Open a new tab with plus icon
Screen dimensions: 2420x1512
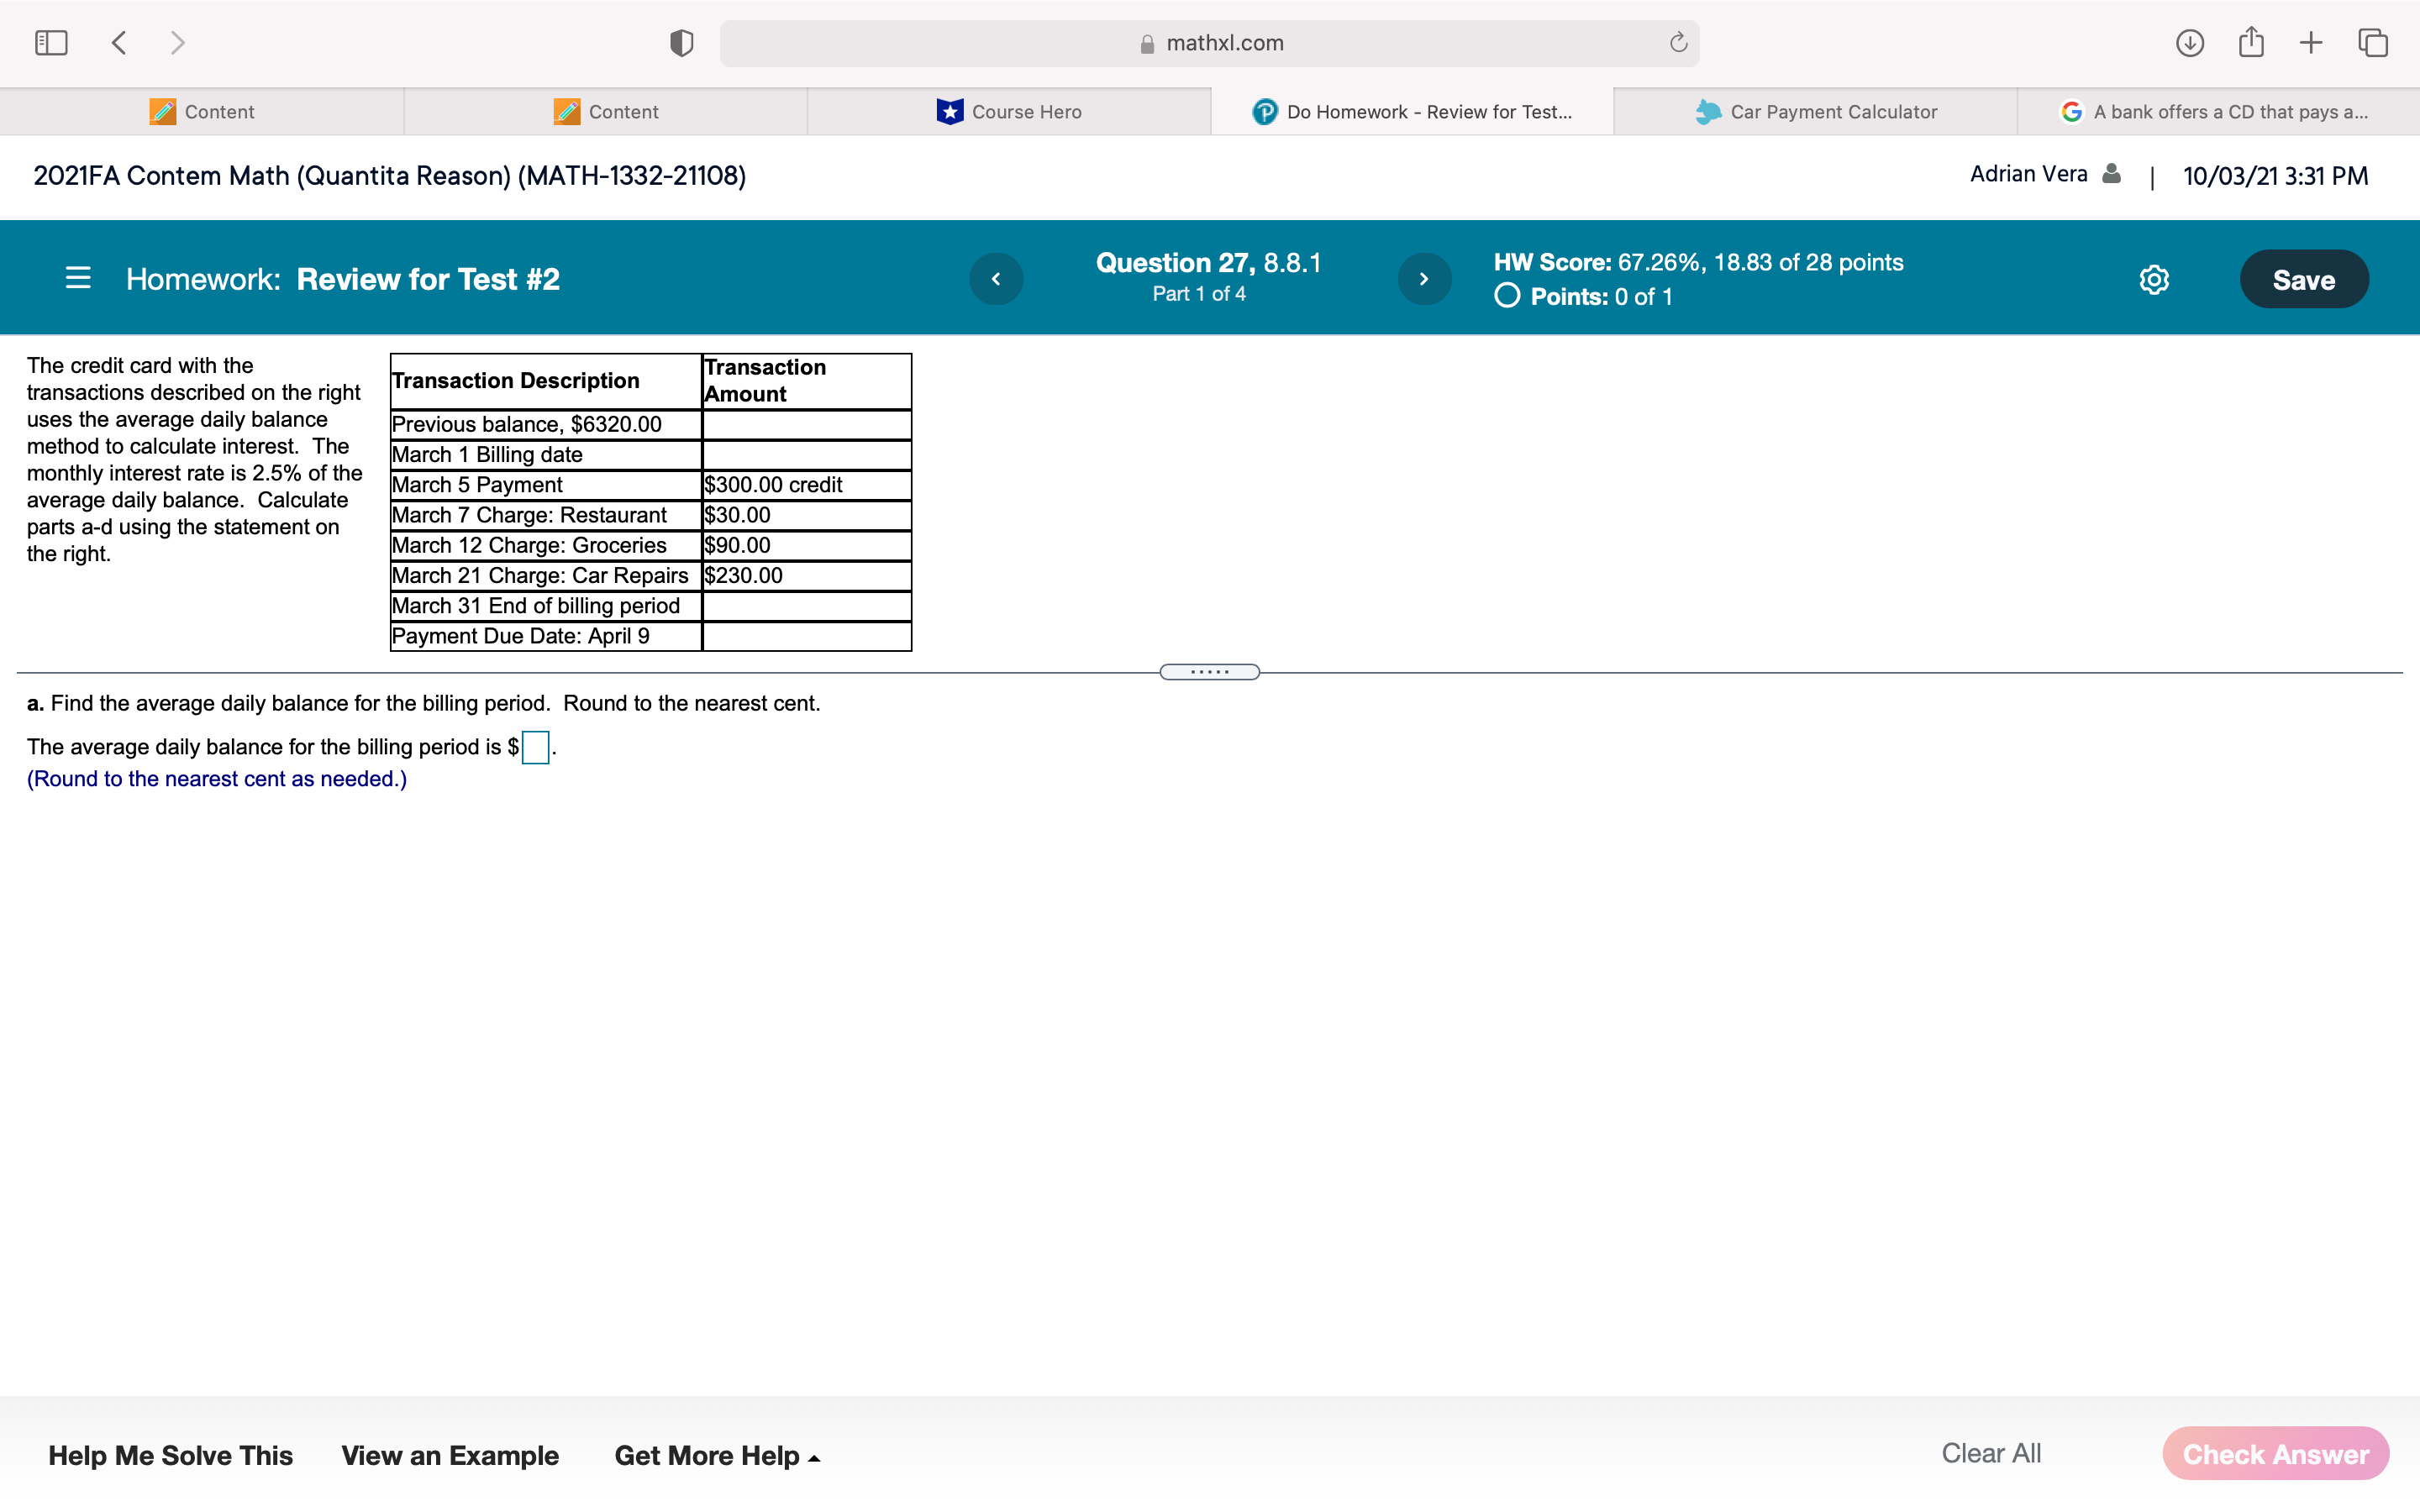coord(2311,43)
